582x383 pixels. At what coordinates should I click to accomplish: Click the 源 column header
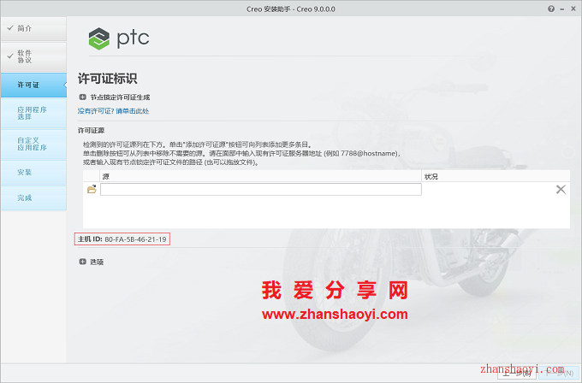tap(260, 176)
